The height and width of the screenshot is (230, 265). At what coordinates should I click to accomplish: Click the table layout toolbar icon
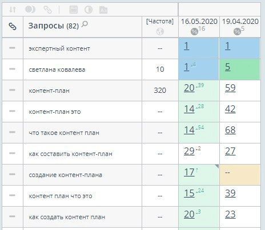74,10
